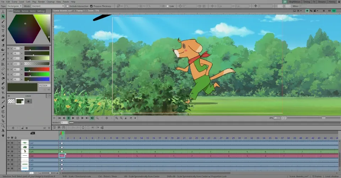
Task: Click the repeat icon in xsheet toolbar
Action: (x=83, y=128)
